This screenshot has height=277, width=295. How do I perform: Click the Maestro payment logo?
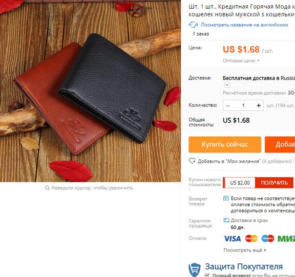268,238
